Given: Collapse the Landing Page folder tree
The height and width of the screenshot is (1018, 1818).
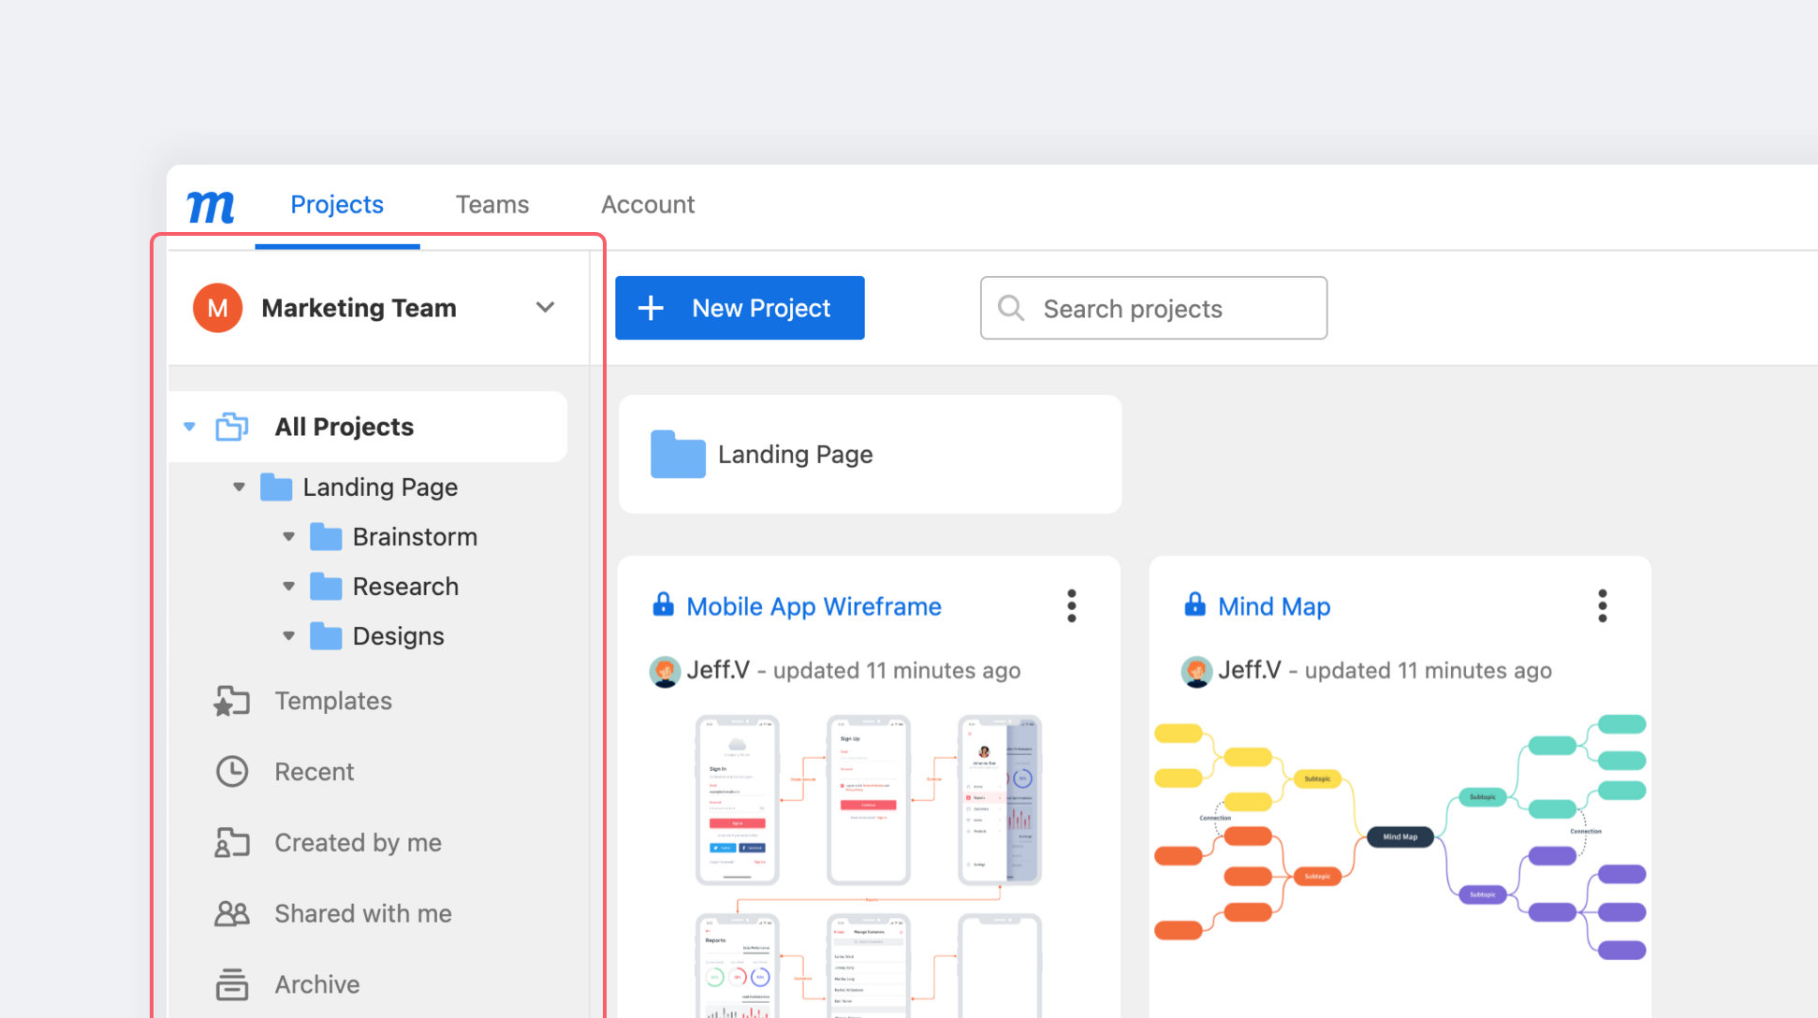Looking at the screenshot, I should point(239,487).
